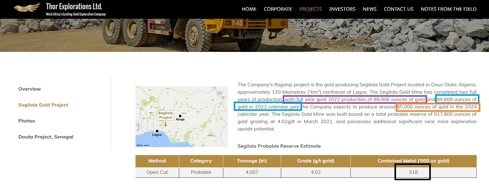This screenshot has height=187, width=489.
Task: Click '85,000 ounces of gold in the 2024'
Action: [x=437, y=107]
